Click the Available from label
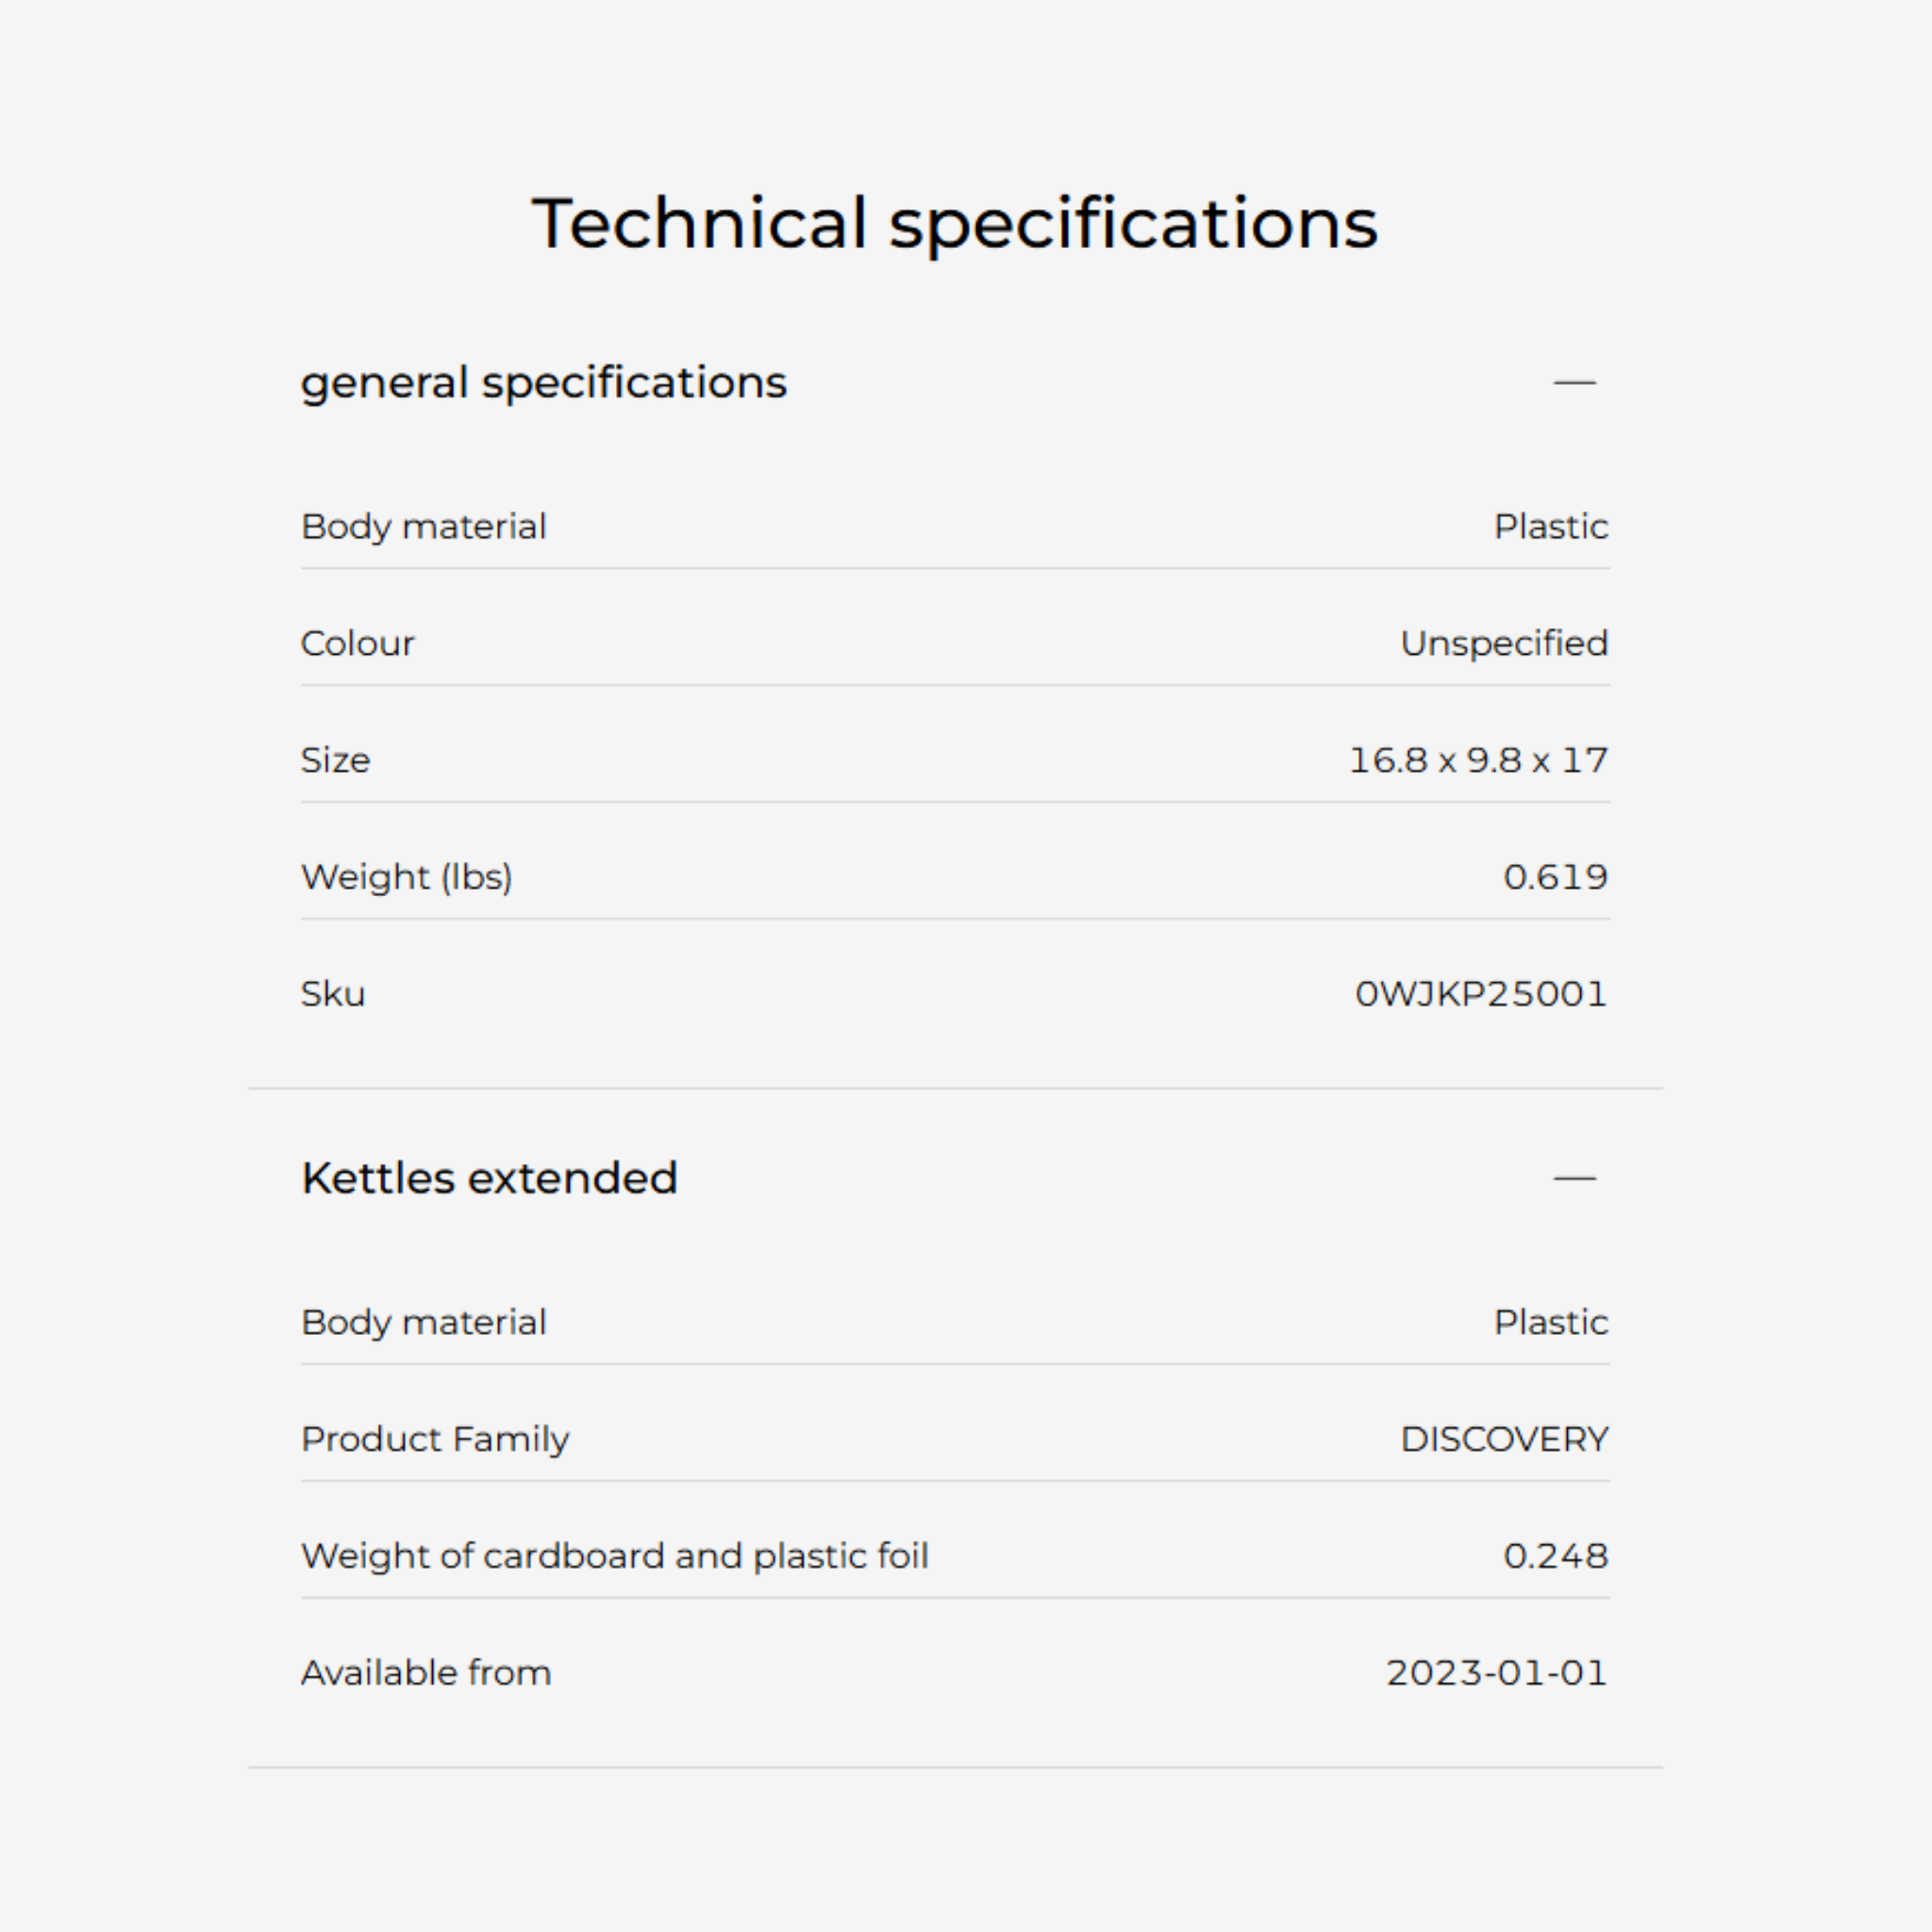This screenshot has height=1932, width=1932. coord(426,1673)
